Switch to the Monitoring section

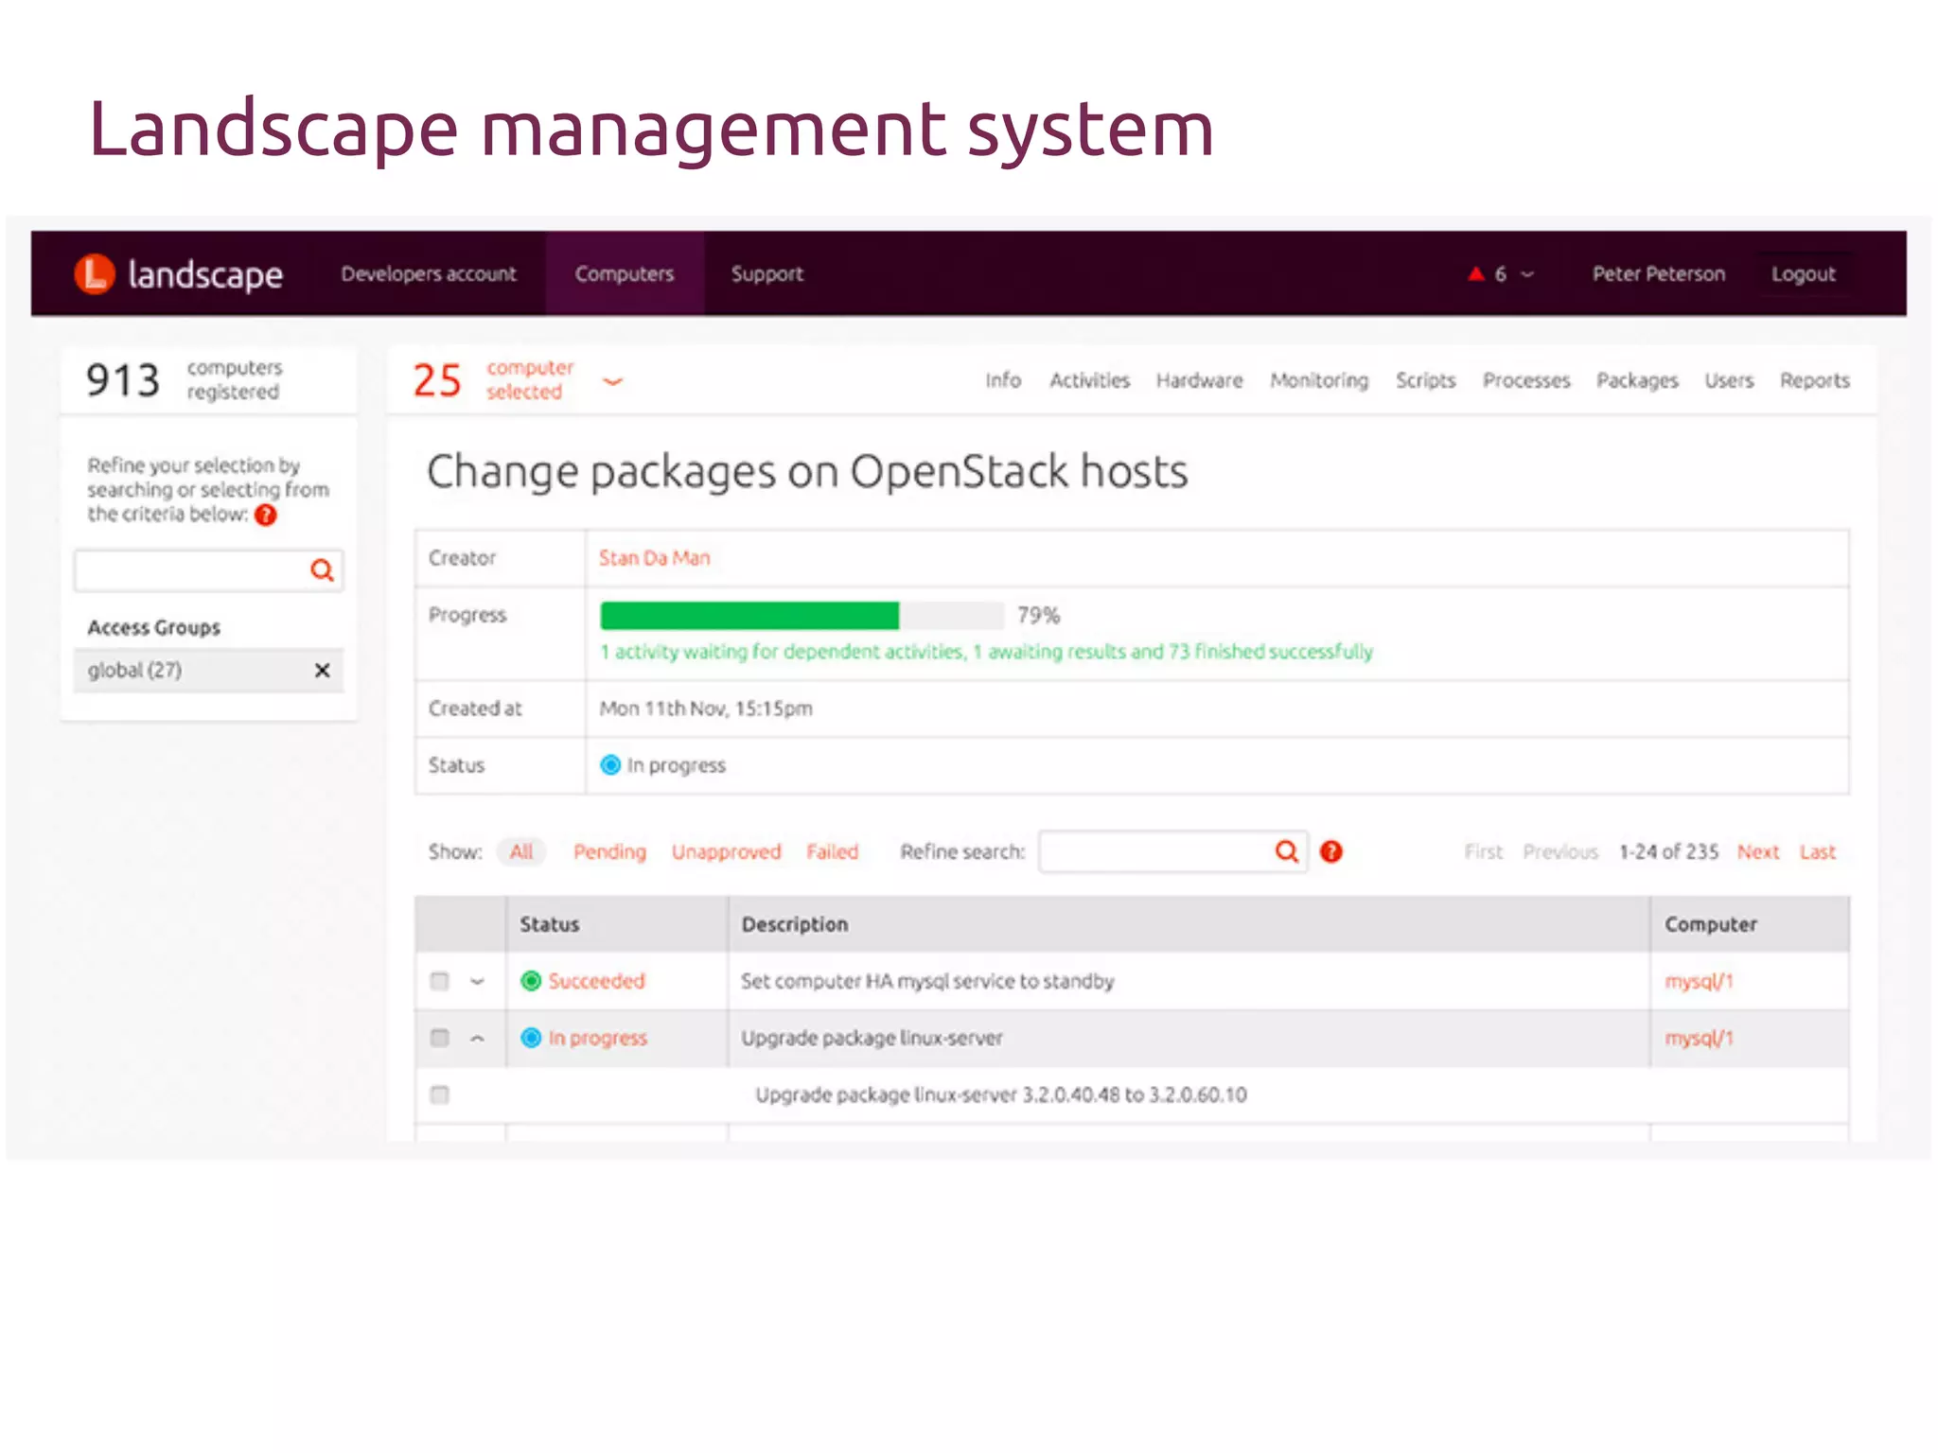(1319, 380)
